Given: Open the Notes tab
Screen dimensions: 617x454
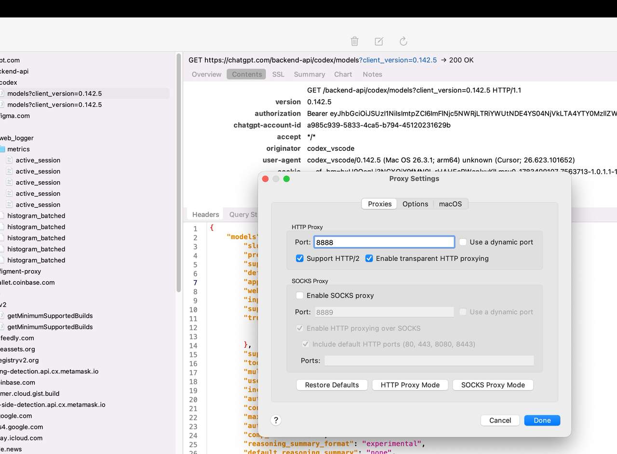Looking at the screenshot, I should click(372, 74).
